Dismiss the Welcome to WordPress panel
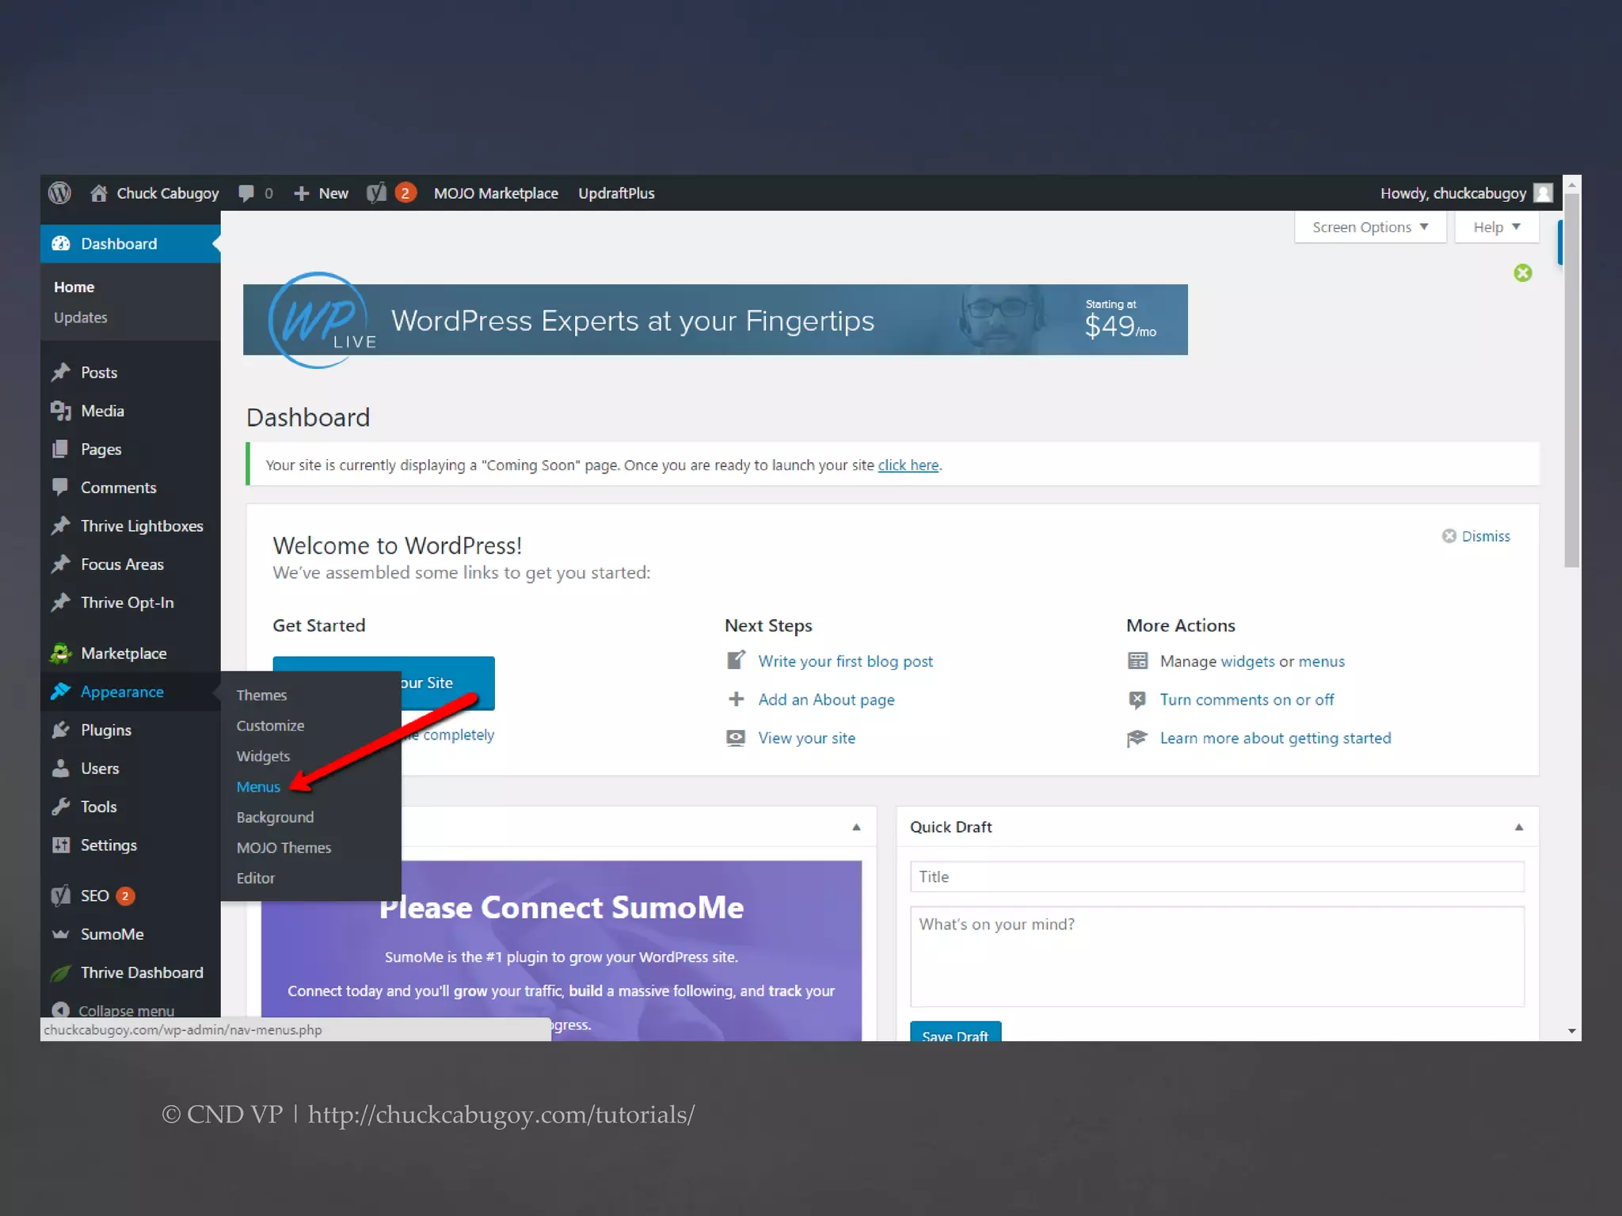1622x1216 pixels. 1476,536
